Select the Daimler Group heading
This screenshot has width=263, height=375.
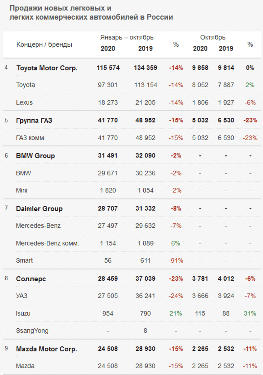pos(39,209)
